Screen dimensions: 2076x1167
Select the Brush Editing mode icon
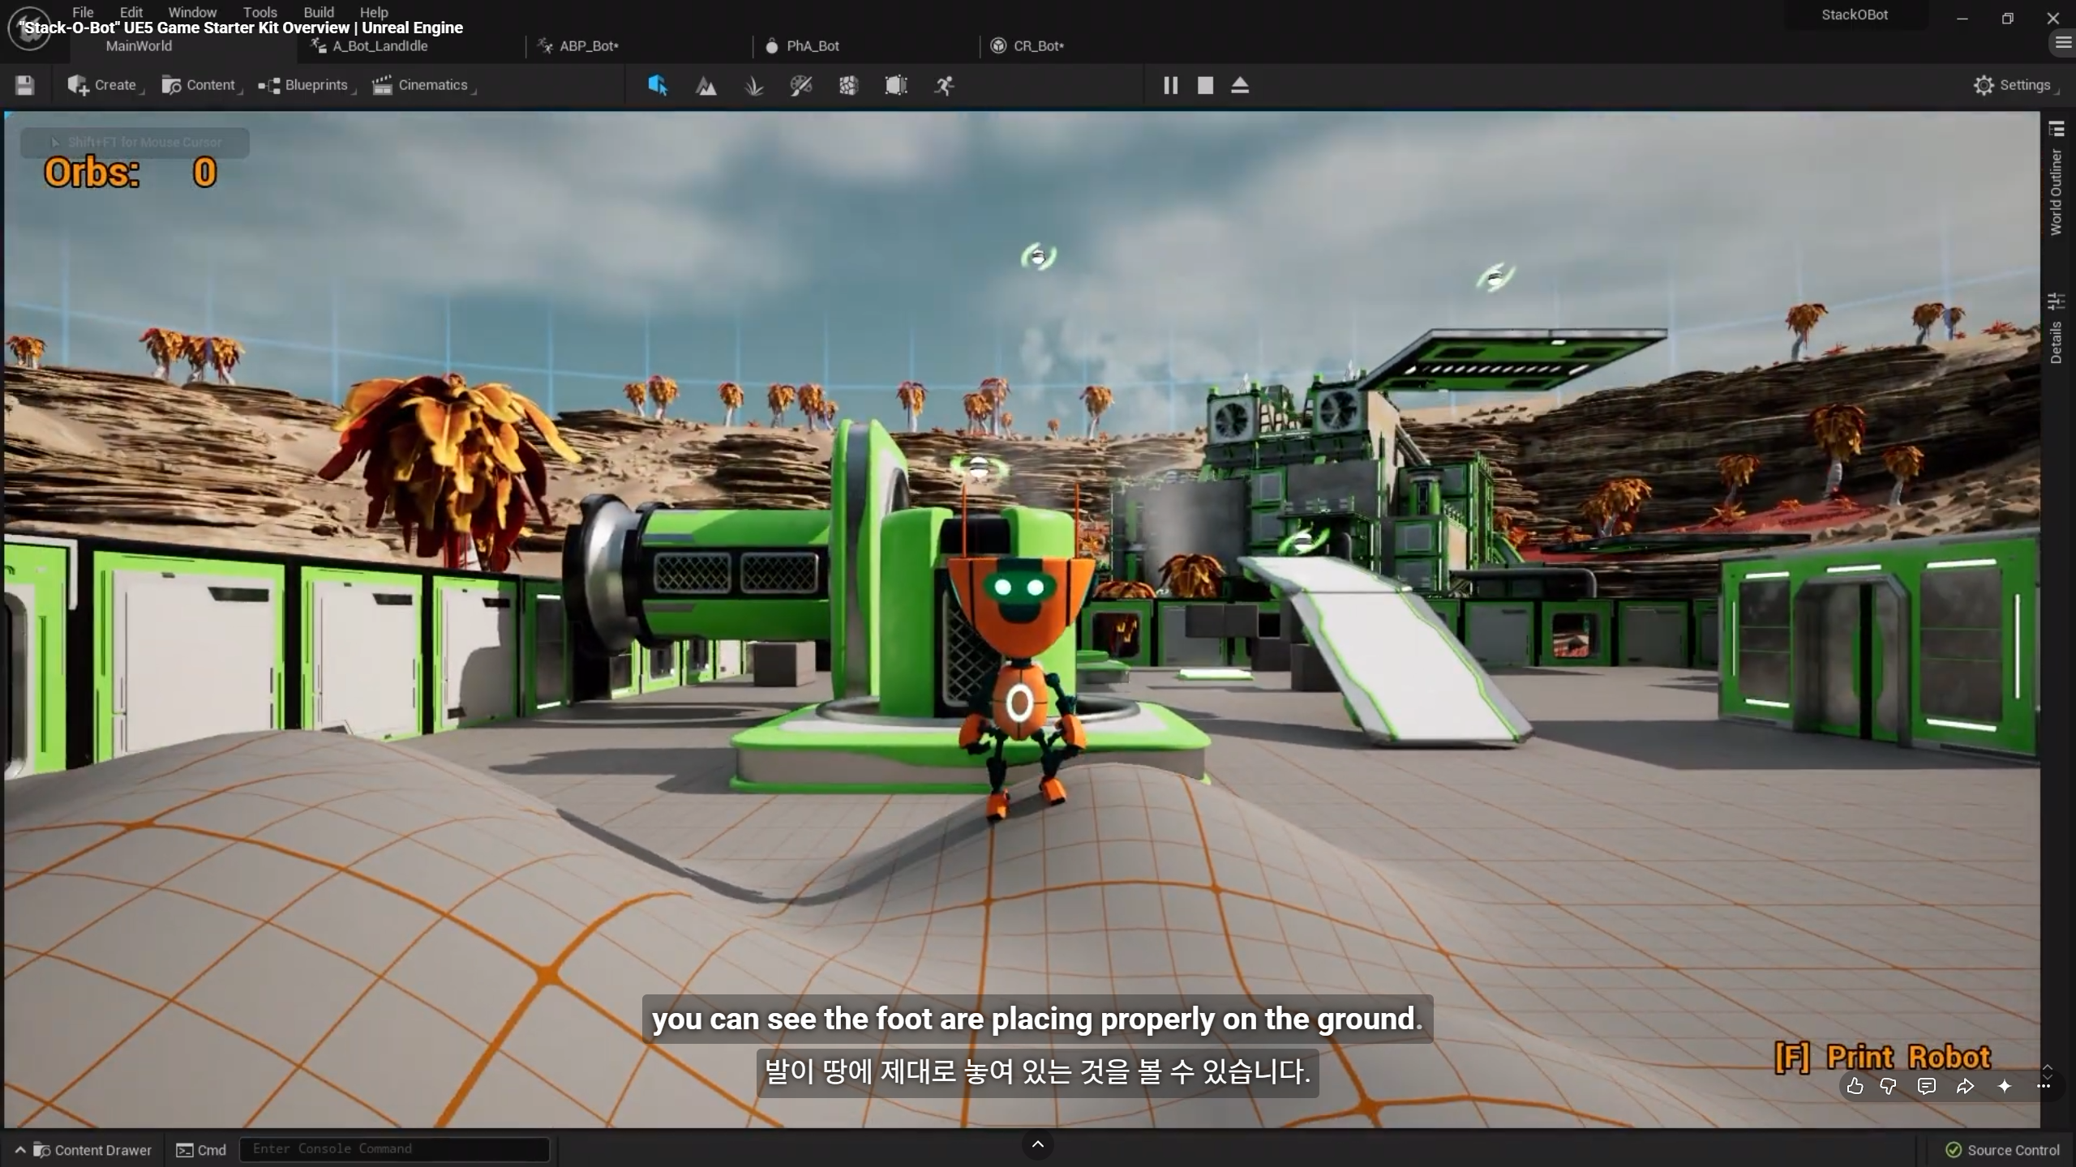click(896, 85)
